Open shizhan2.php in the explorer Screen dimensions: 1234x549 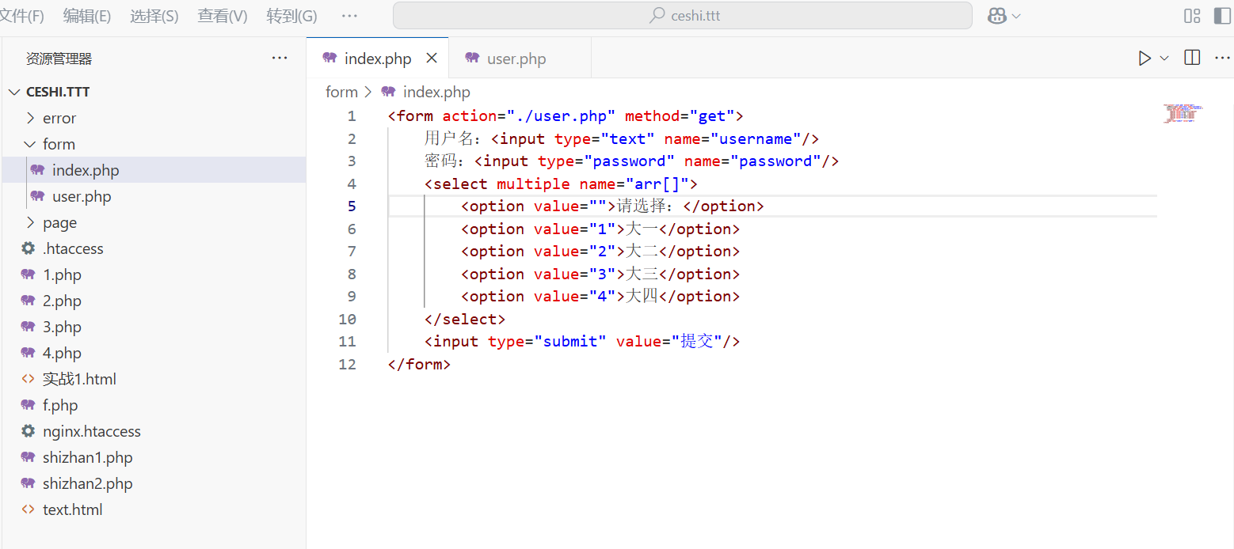click(x=154, y=483)
